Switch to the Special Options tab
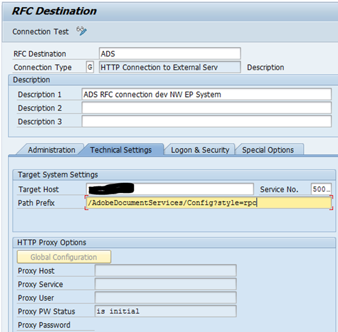 point(268,150)
